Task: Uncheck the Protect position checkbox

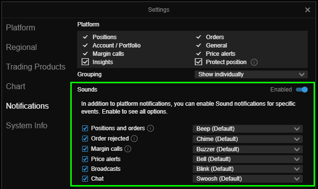Action: coord(199,62)
